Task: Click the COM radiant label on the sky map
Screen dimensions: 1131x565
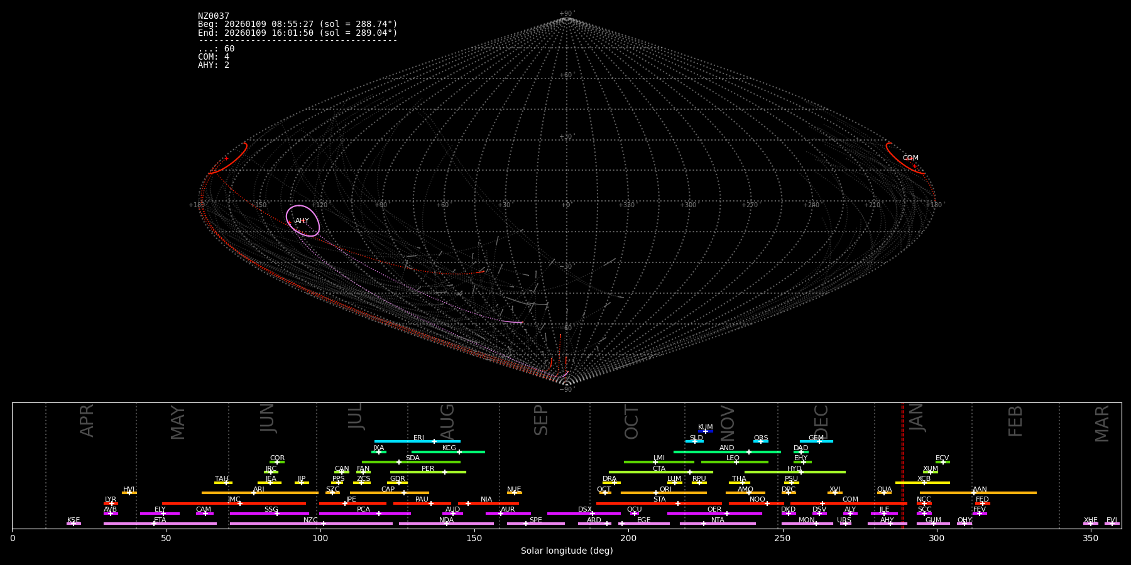Action: coord(910,158)
